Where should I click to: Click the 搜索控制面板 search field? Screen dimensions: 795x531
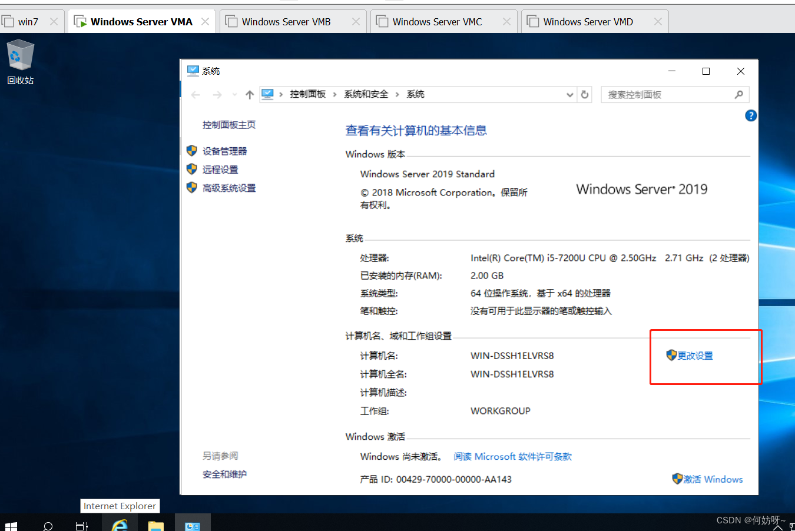[x=668, y=95]
